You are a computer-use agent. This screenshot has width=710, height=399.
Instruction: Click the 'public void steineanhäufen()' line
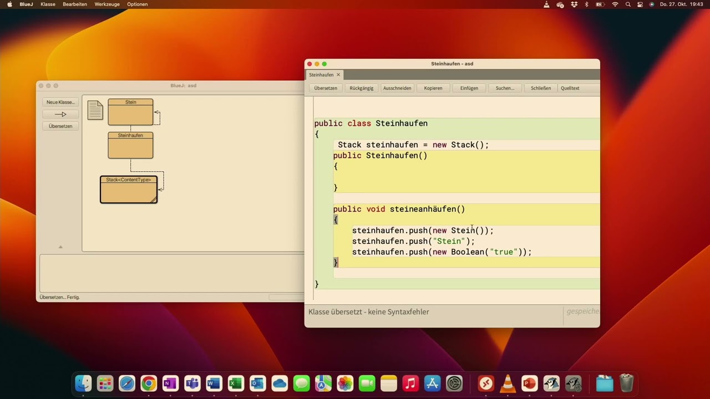pos(399,209)
